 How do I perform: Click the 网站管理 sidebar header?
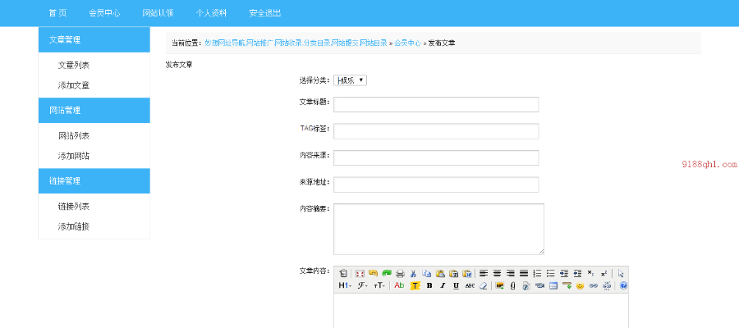click(x=94, y=110)
